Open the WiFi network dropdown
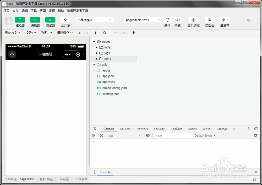Image resolution: width=262 pixels, height=185 pixels. [x=46, y=33]
